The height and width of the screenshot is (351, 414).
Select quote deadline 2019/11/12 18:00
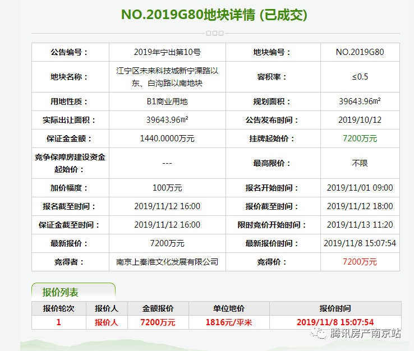(360, 206)
